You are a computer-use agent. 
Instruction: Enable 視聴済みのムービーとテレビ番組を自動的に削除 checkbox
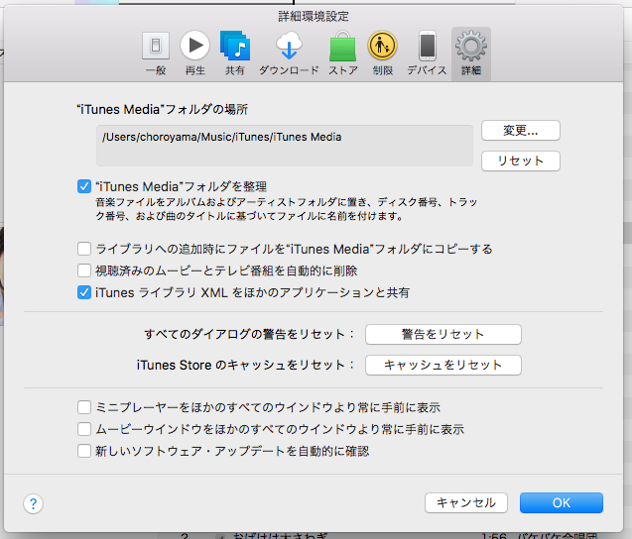click(83, 270)
